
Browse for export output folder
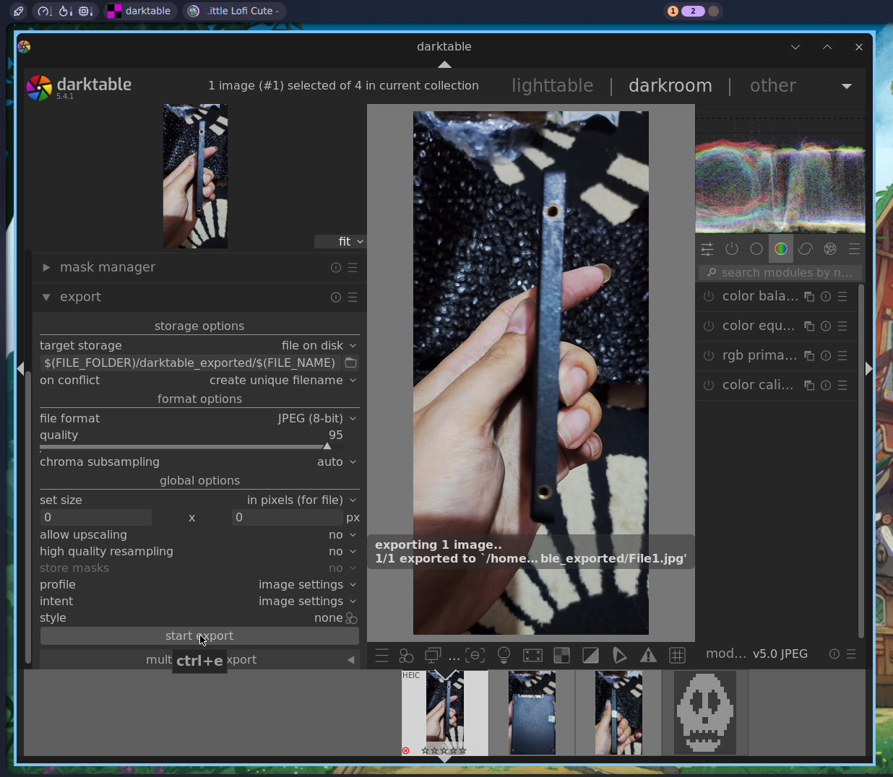click(350, 363)
